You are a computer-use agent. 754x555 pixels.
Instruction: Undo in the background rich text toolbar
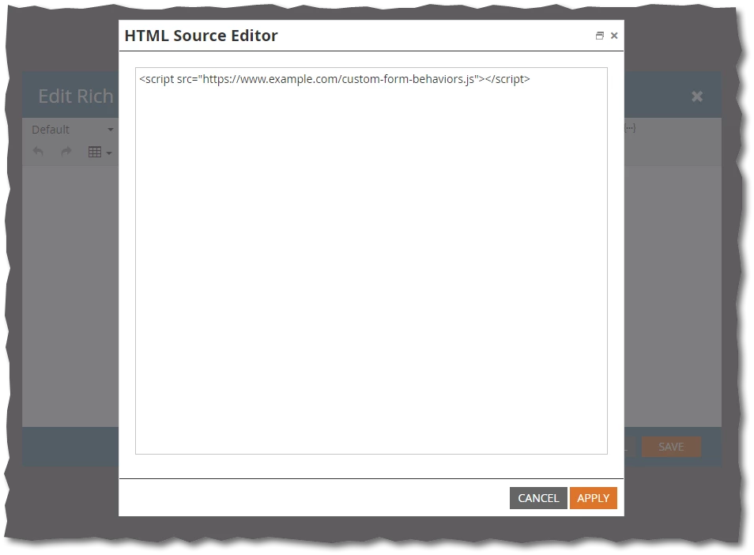(x=38, y=152)
